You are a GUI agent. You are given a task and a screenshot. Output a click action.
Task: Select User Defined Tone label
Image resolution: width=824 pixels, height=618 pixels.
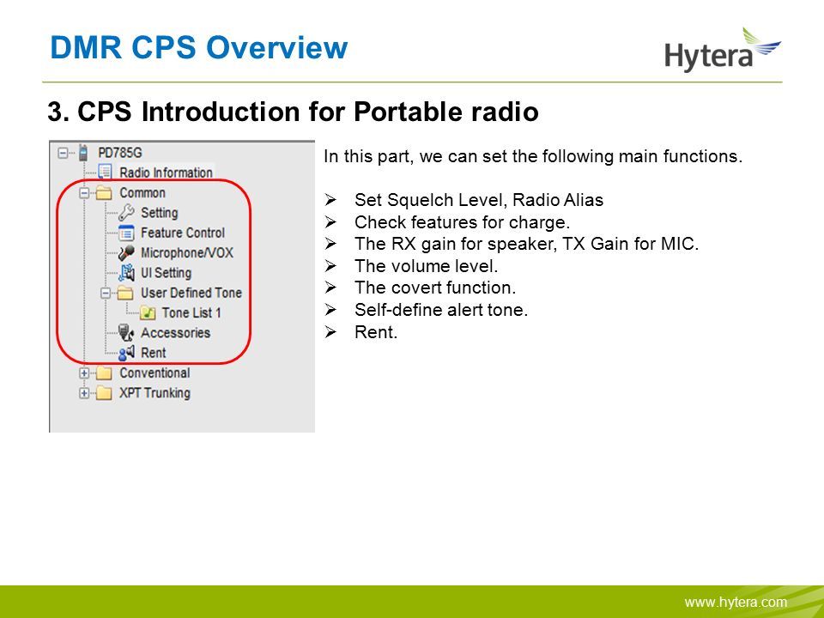click(191, 293)
